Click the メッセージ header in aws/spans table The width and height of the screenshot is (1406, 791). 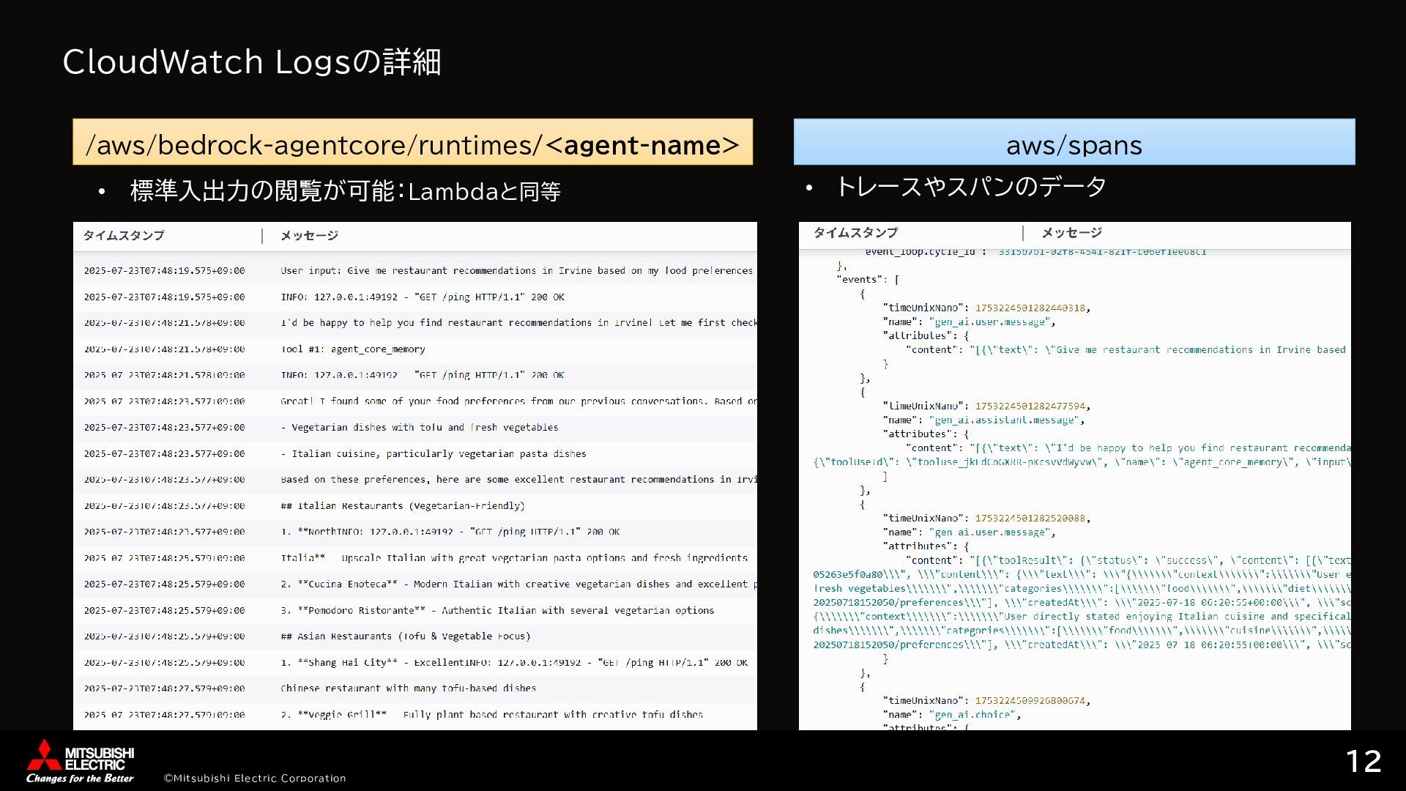tap(1071, 232)
